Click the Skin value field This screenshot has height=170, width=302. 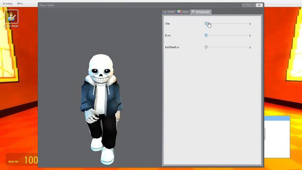(x=250, y=24)
